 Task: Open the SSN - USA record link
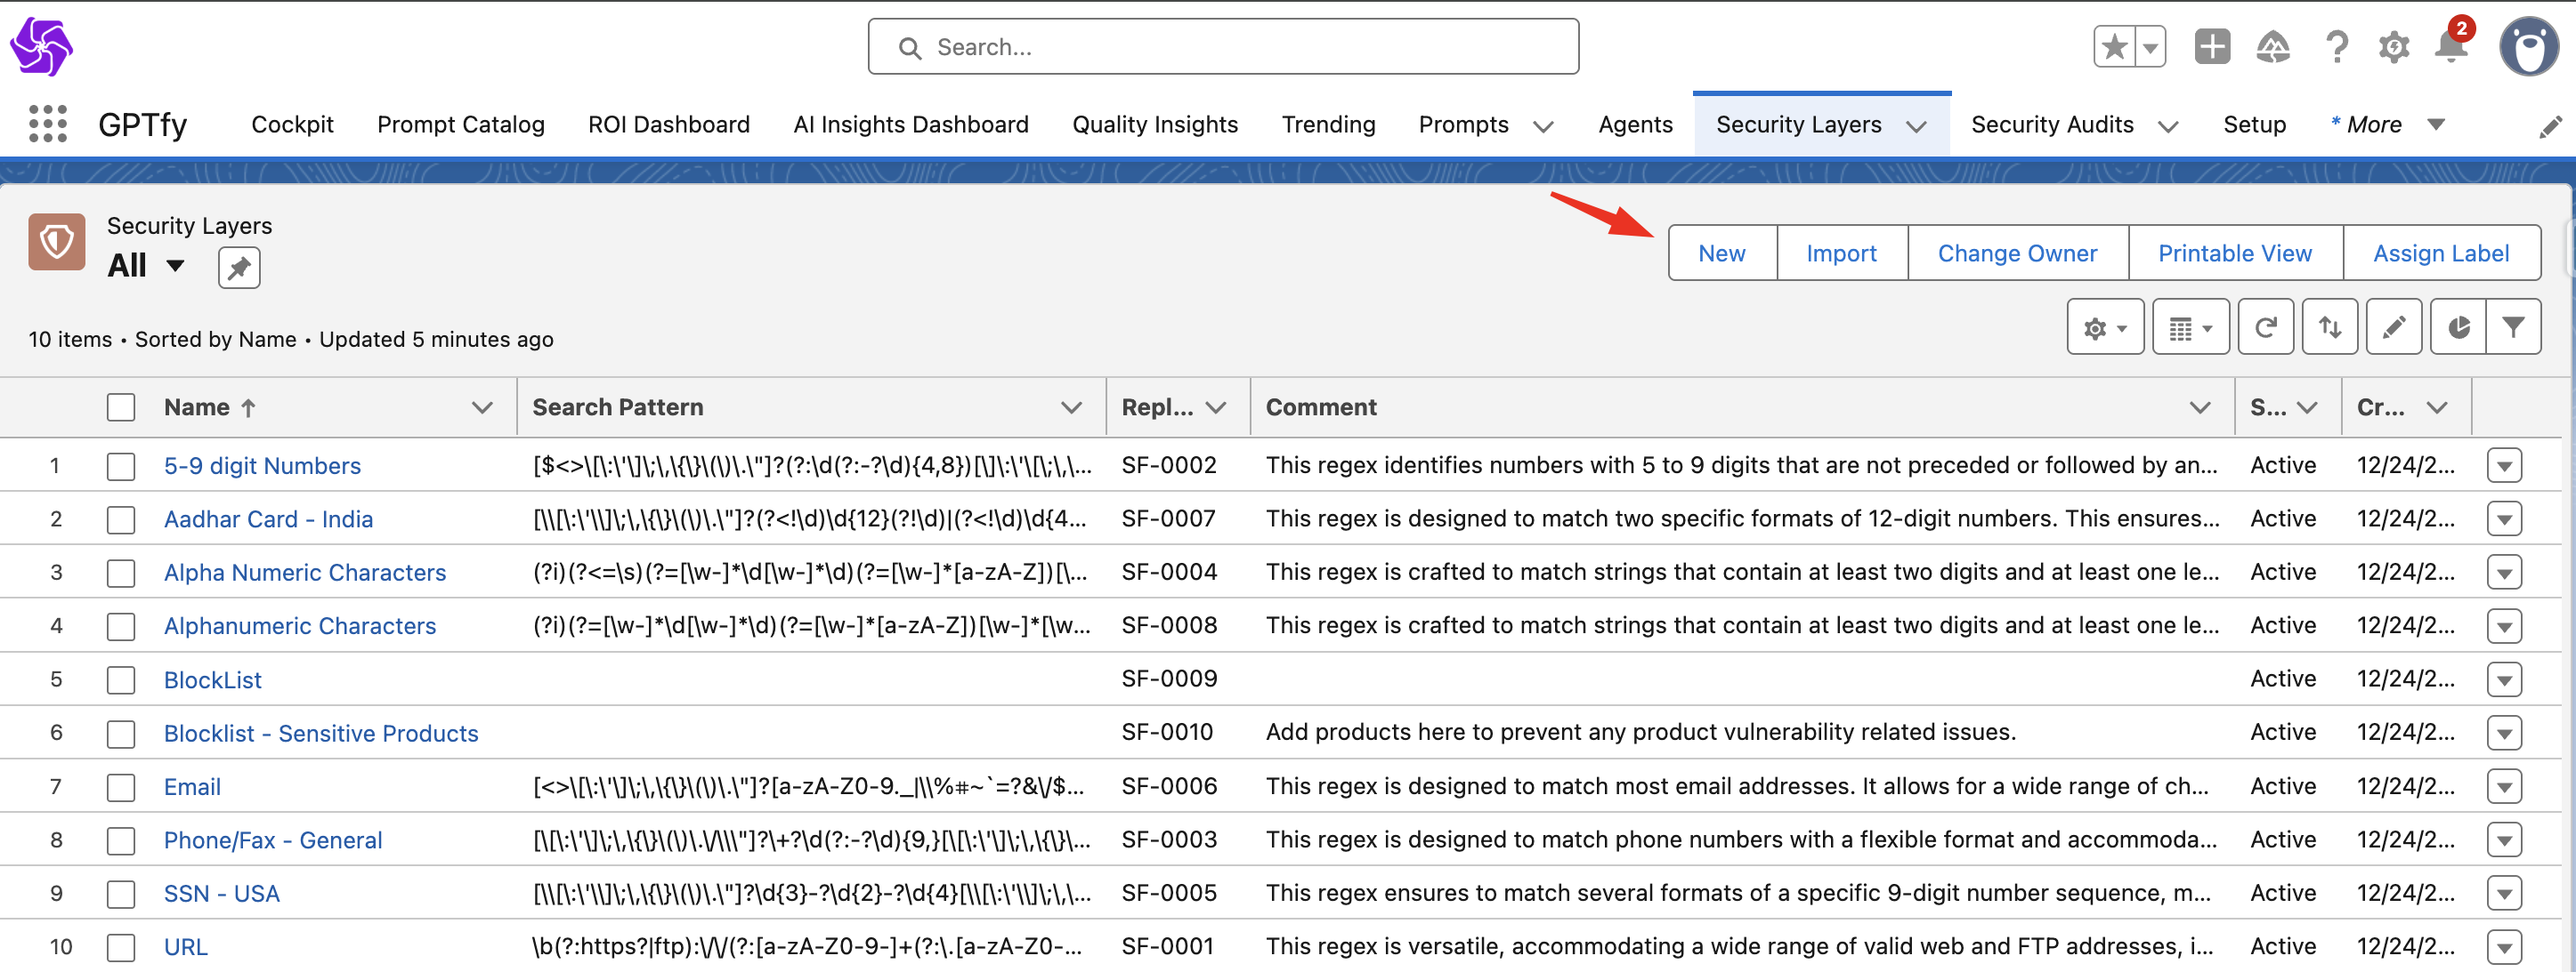tap(221, 893)
